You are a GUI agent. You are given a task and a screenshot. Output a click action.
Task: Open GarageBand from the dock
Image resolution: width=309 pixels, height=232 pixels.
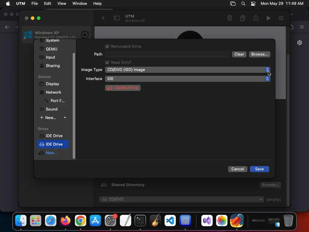coord(155,220)
